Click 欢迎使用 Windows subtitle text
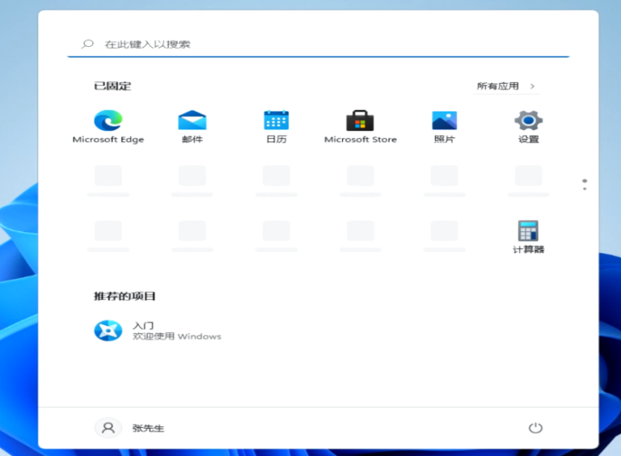This screenshot has height=456, width=621. click(x=176, y=336)
